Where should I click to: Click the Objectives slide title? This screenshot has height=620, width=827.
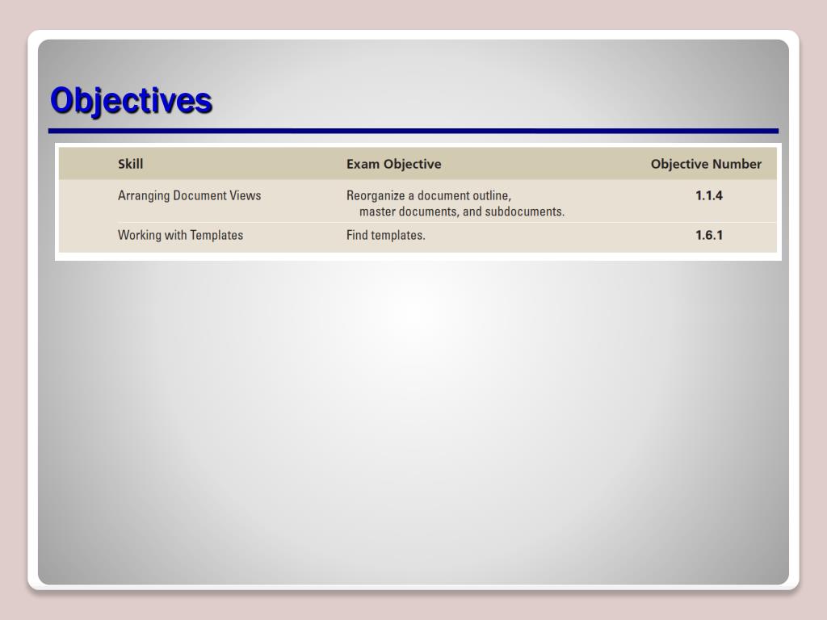[x=131, y=101]
